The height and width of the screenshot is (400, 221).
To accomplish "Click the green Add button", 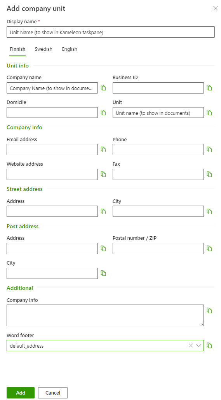I will click(21, 393).
